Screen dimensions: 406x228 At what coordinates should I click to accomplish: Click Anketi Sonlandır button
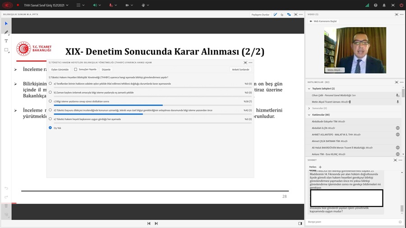point(240,69)
